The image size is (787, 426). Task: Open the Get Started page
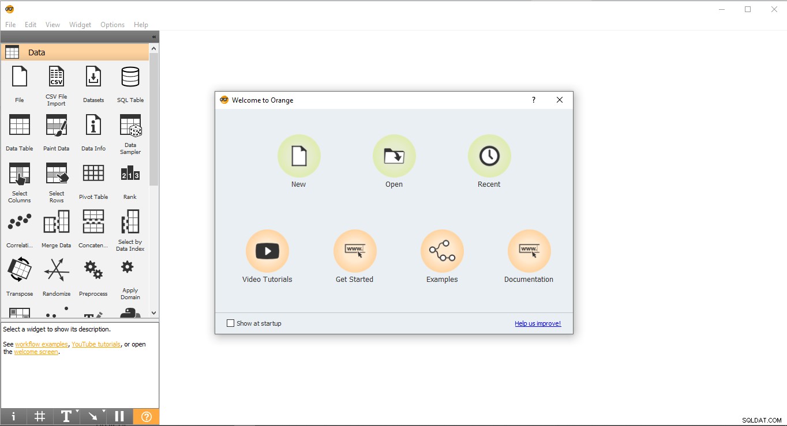click(355, 251)
